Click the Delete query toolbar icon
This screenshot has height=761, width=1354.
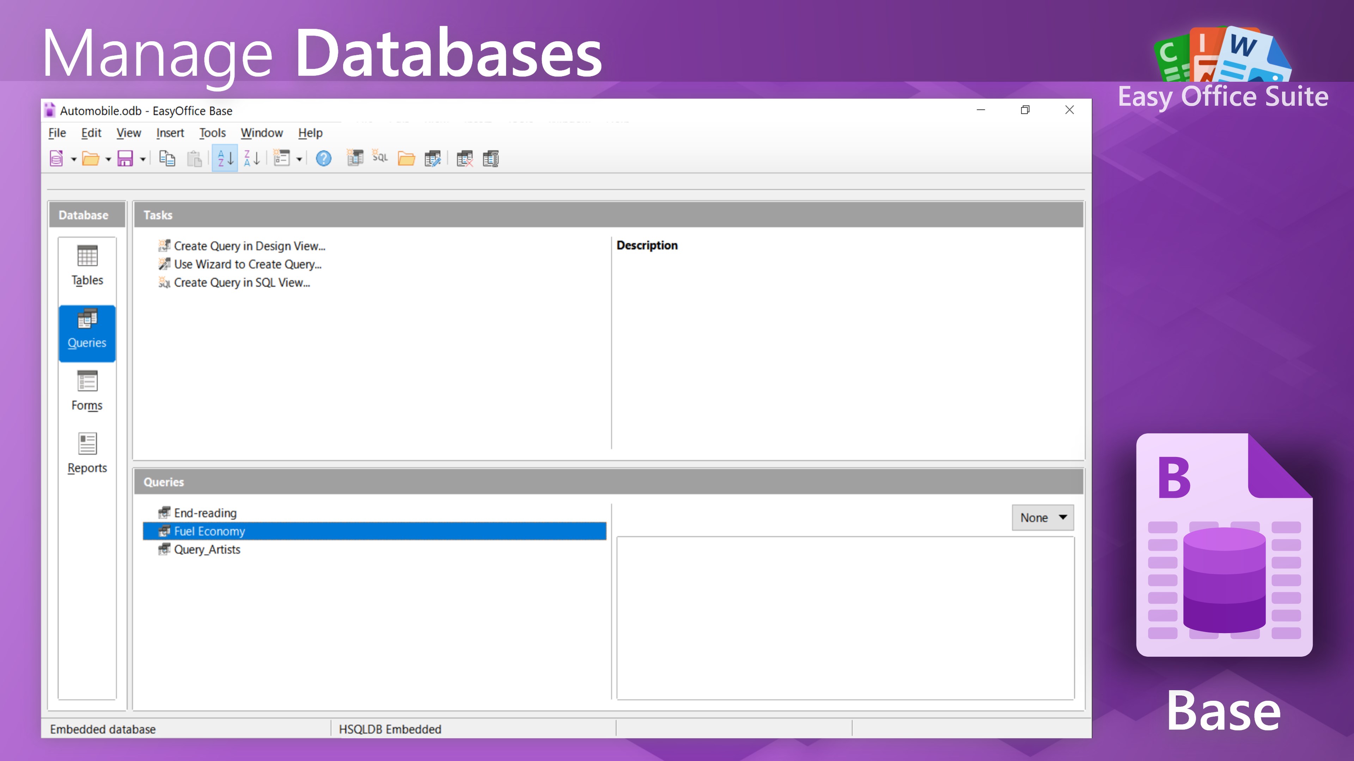pyautogui.click(x=465, y=158)
